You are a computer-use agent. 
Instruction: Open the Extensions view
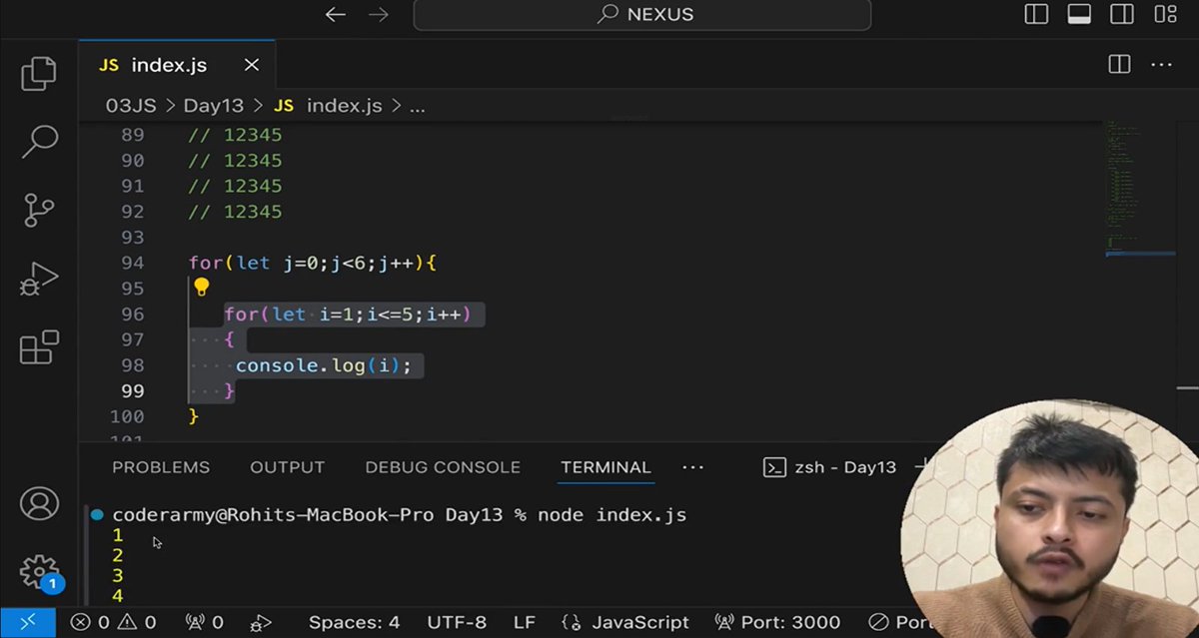39,347
